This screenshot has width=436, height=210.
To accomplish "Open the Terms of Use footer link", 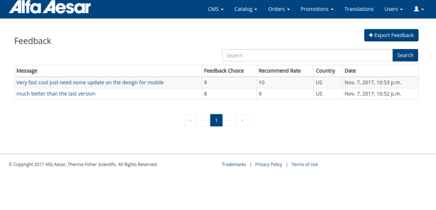I will point(305,164).
